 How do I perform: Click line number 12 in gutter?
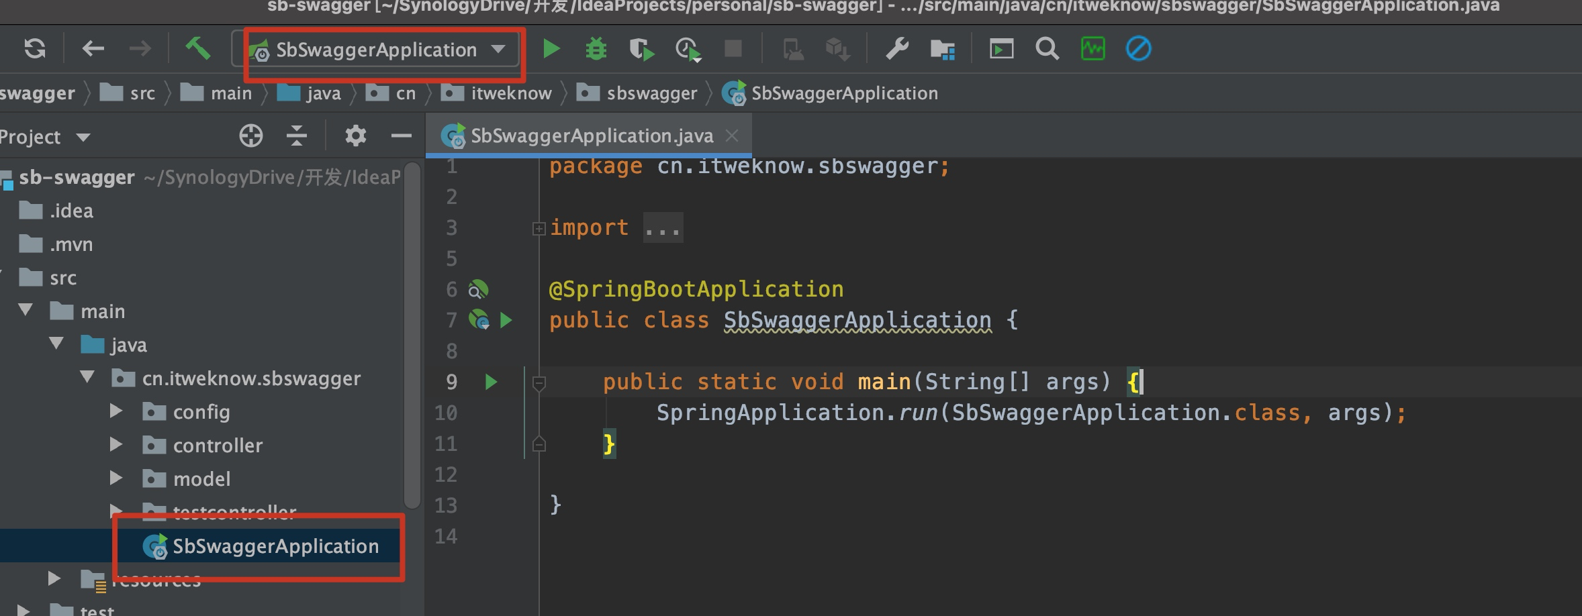point(446,475)
